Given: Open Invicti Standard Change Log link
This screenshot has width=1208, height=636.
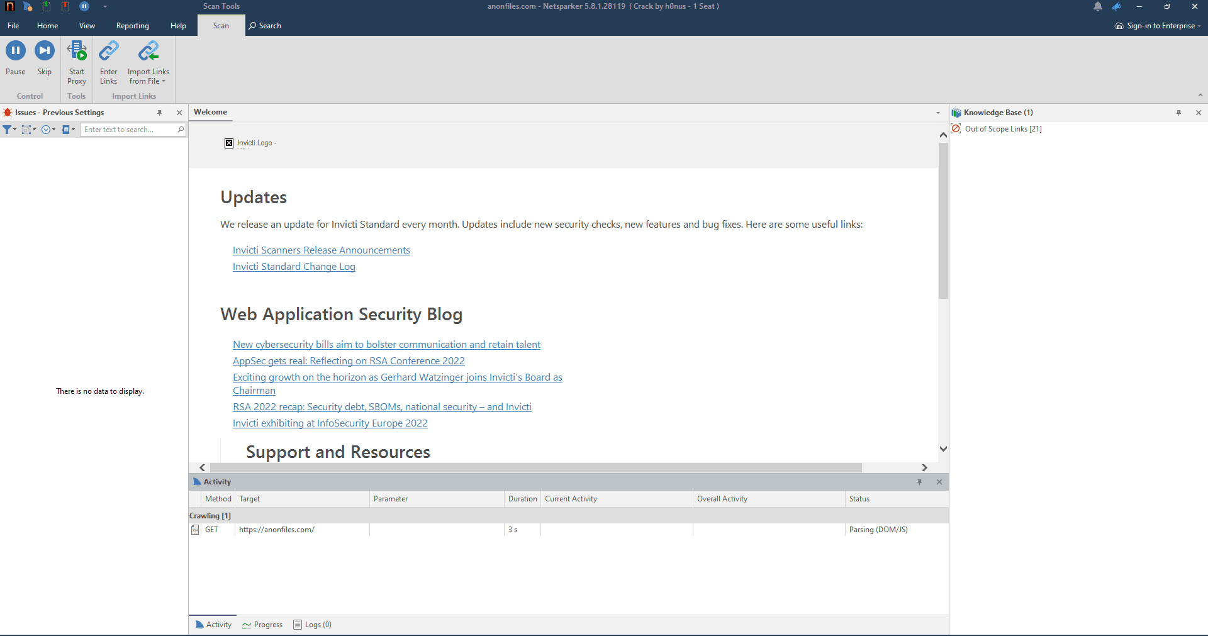Looking at the screenshot, I should click(x=294, y=267).
